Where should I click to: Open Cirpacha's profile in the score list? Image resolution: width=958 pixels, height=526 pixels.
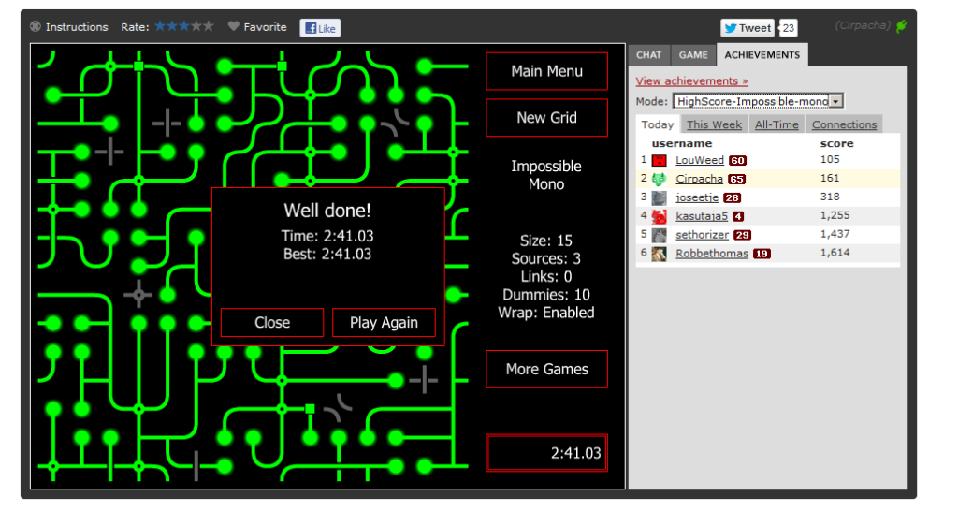[x=699, y=179]
